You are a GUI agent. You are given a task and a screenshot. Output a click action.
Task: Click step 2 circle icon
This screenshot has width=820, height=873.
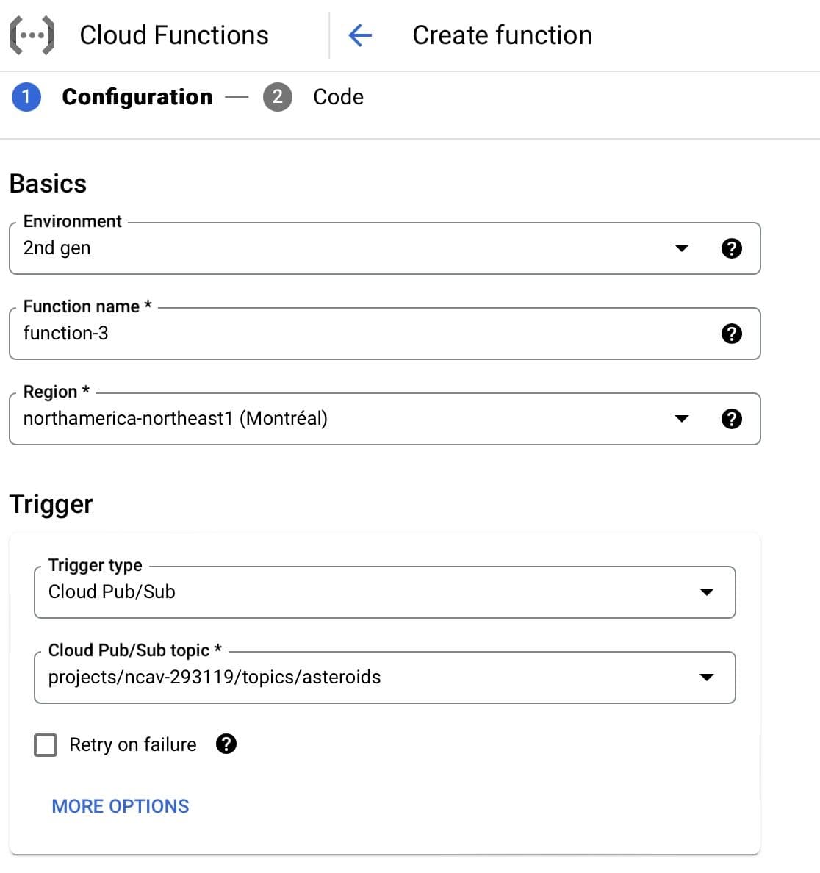click(x=277, y=97)
